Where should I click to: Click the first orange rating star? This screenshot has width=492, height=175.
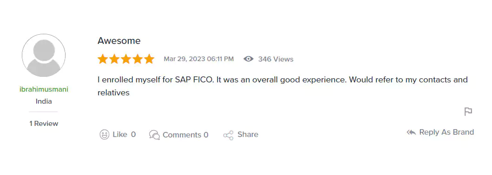point(103,59)
